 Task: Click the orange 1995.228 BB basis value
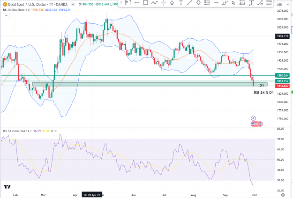click(38, 10)
